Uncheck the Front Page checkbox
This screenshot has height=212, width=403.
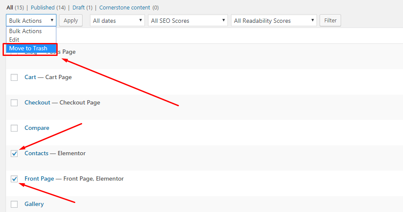coord(14,179)
